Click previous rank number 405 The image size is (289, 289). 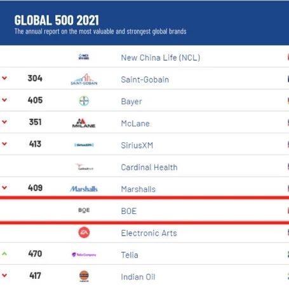(35, 100)
